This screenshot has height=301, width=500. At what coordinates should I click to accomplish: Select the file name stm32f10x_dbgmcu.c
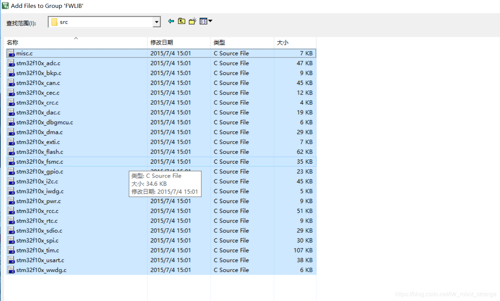click(45, 122)
